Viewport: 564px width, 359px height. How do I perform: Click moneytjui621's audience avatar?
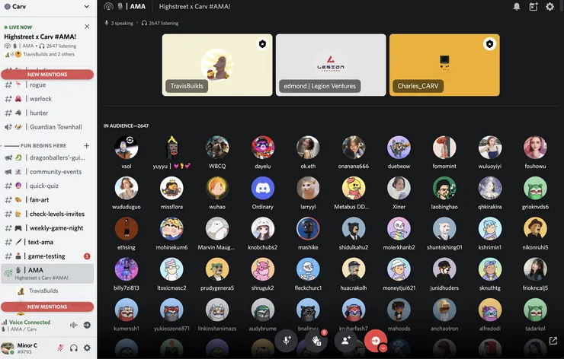399,269
